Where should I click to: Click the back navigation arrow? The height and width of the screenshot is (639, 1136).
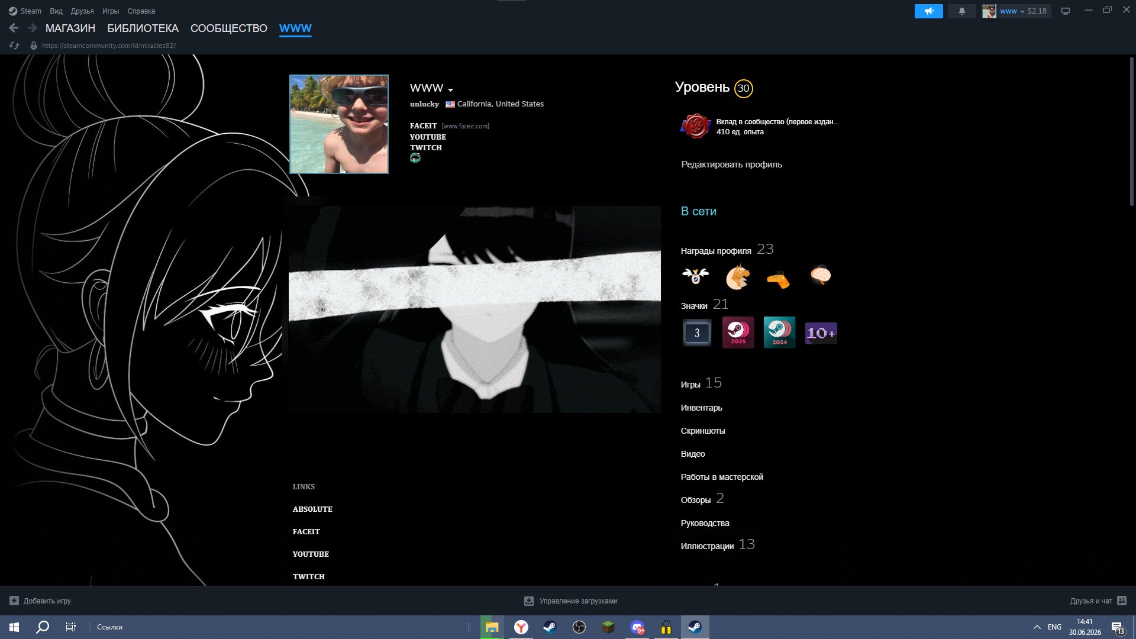pyautogui.click(x=14, y=28)
